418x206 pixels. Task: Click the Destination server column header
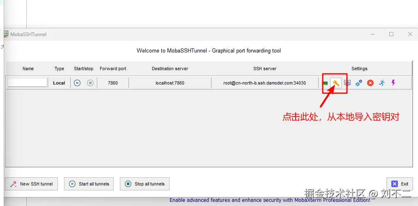click(x=170, y=69)
